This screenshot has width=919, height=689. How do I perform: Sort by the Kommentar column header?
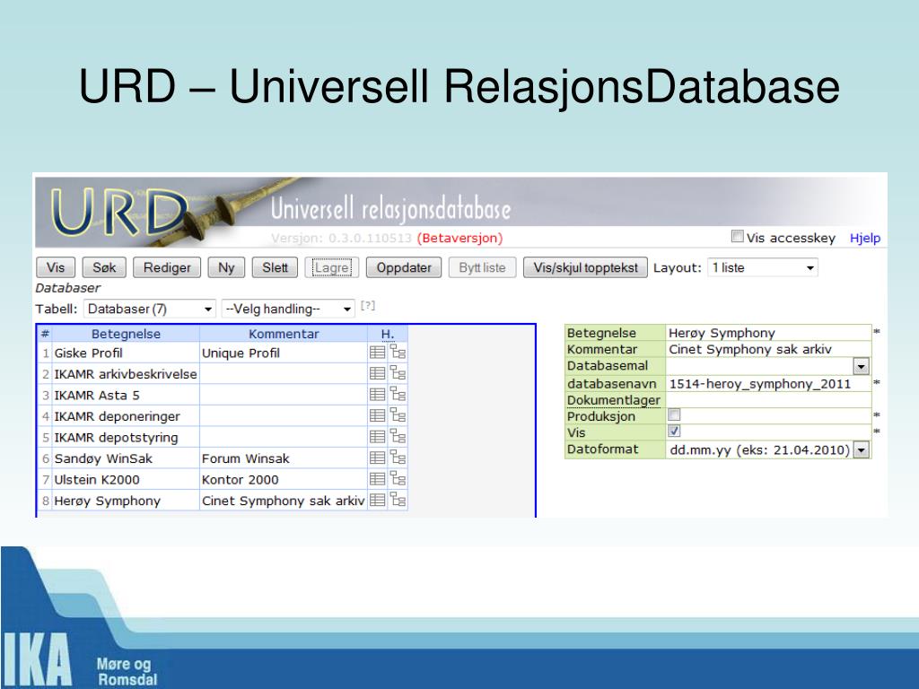[284, 334]
